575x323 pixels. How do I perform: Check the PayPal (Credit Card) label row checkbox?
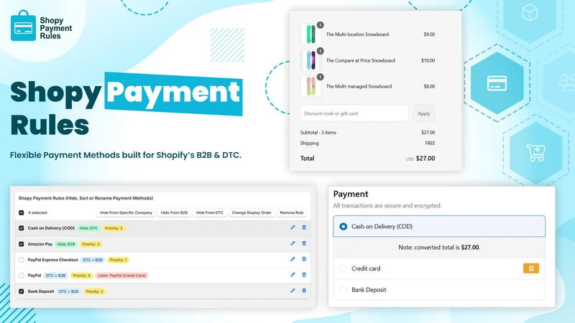pos(22,276)
